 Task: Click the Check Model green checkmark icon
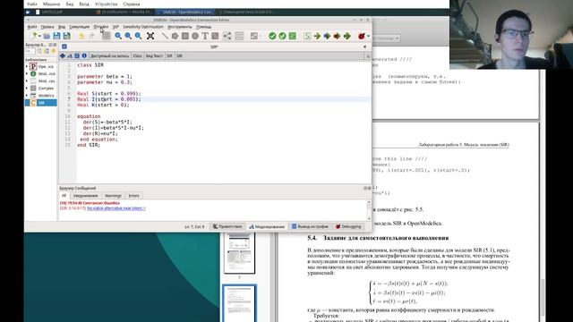click(272, 36)
